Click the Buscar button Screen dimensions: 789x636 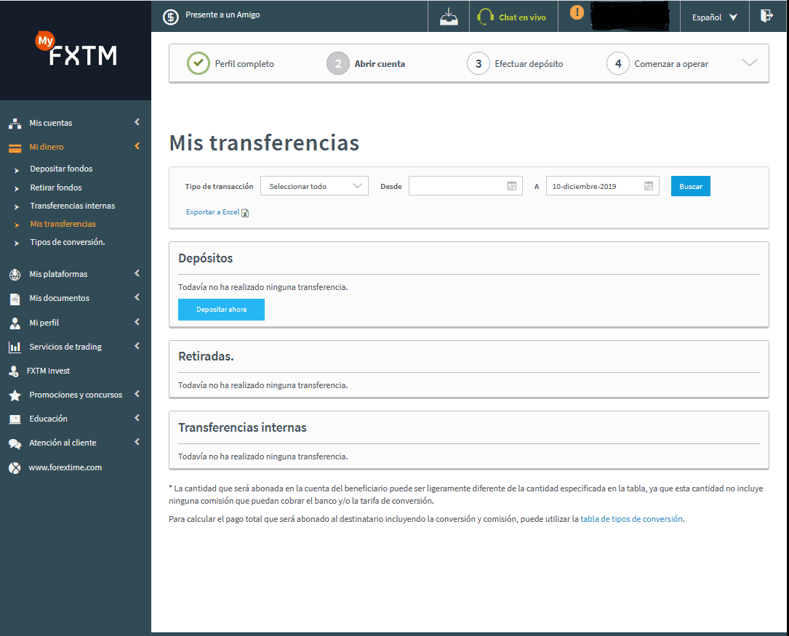[x=690, y=186]
